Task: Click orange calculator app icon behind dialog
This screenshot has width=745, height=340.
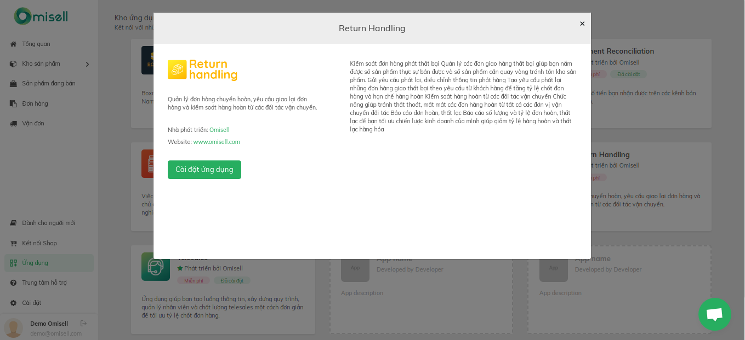Action: pyautogui.click(x=147, y=164)
